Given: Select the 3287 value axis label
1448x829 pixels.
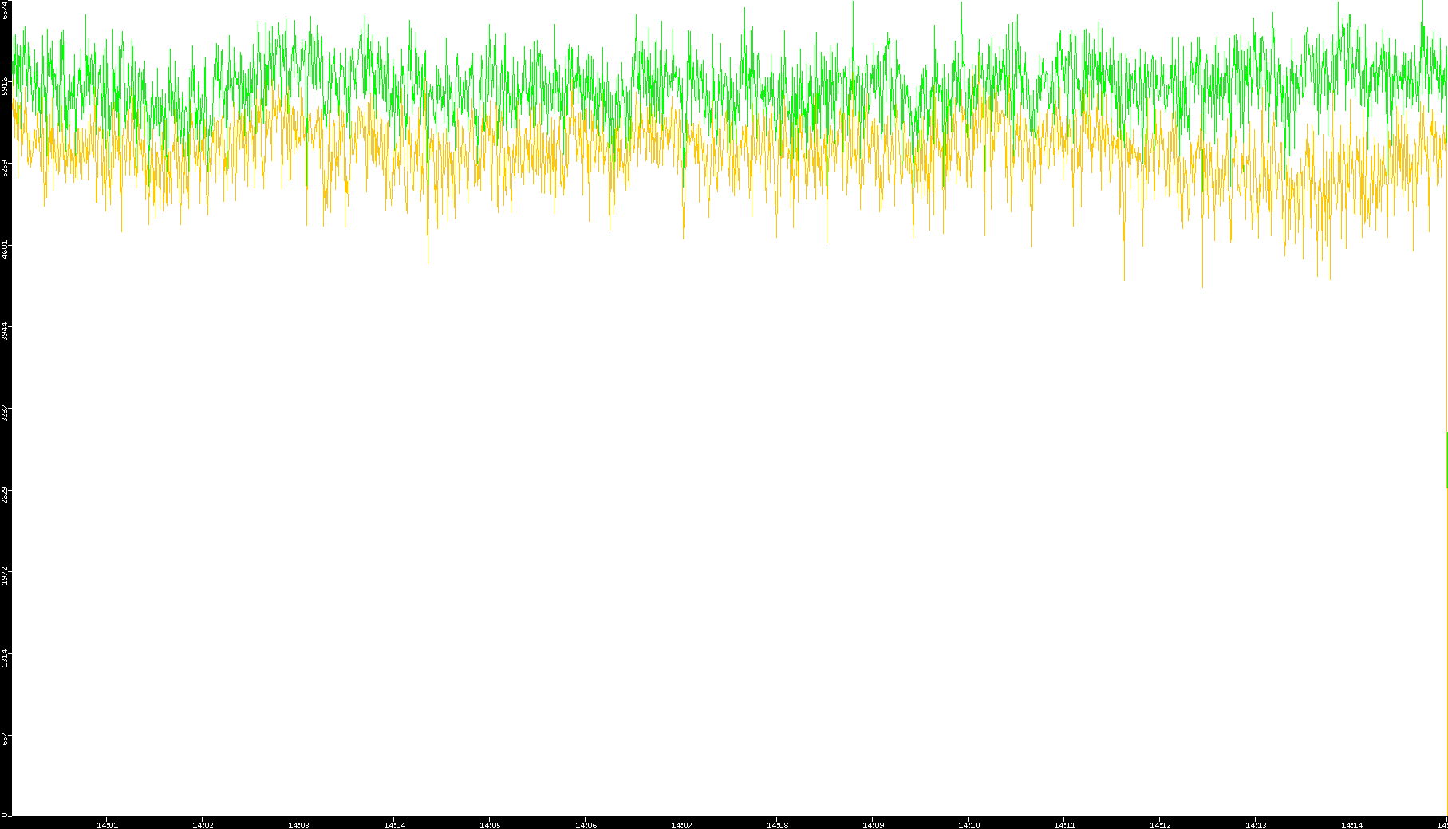Looking at the screenshot, I should (6, 413).
